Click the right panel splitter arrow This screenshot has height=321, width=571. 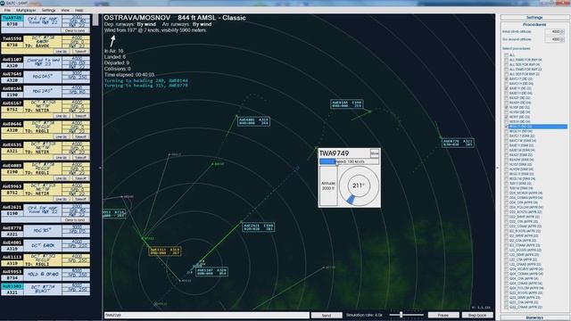498,168
